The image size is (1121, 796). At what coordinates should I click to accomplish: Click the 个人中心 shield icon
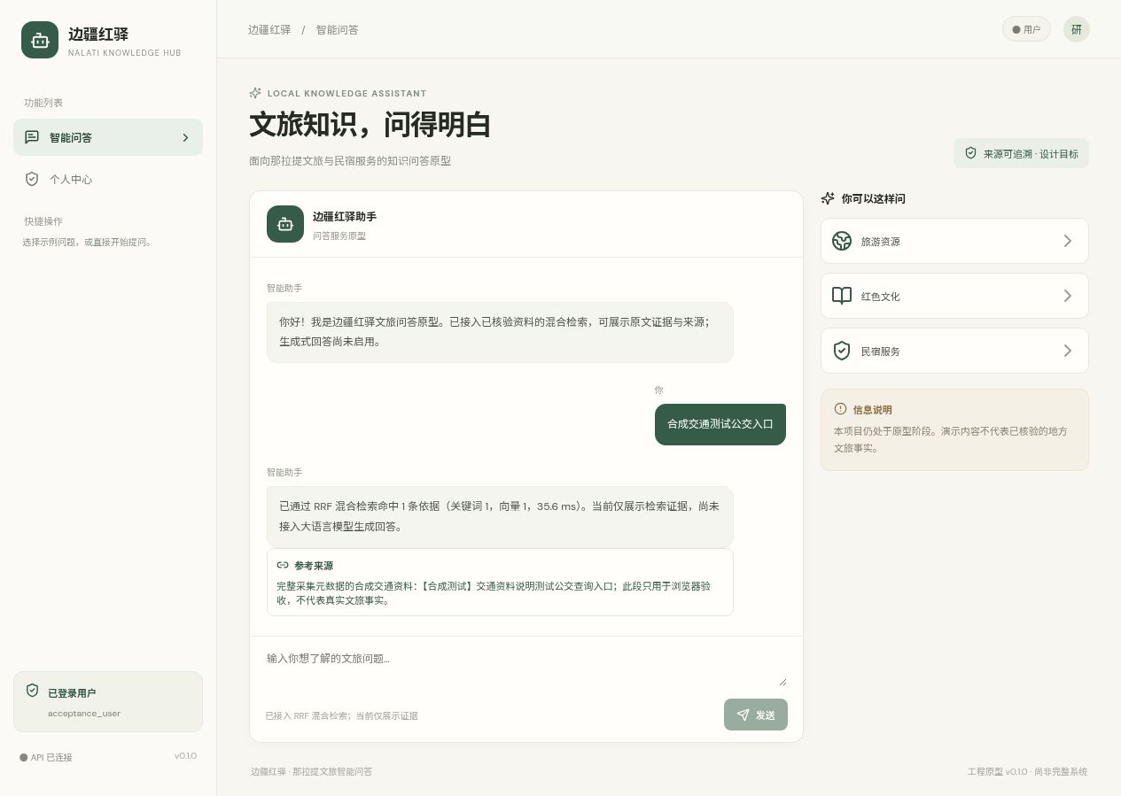[x=32, y=179]
